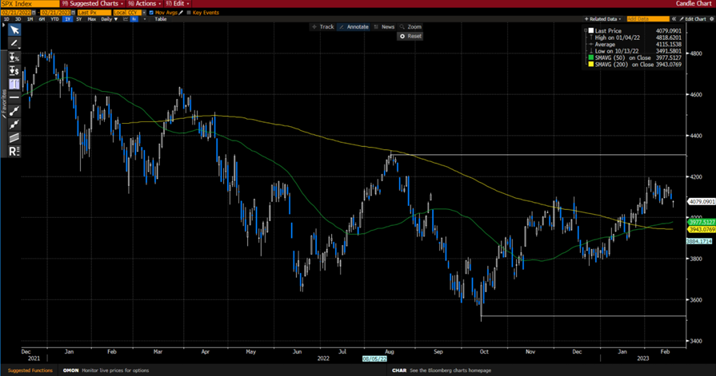Open the Edit menu

[178, 4]
